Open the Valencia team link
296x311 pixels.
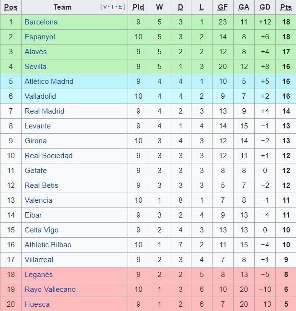[x=38, y=200]
